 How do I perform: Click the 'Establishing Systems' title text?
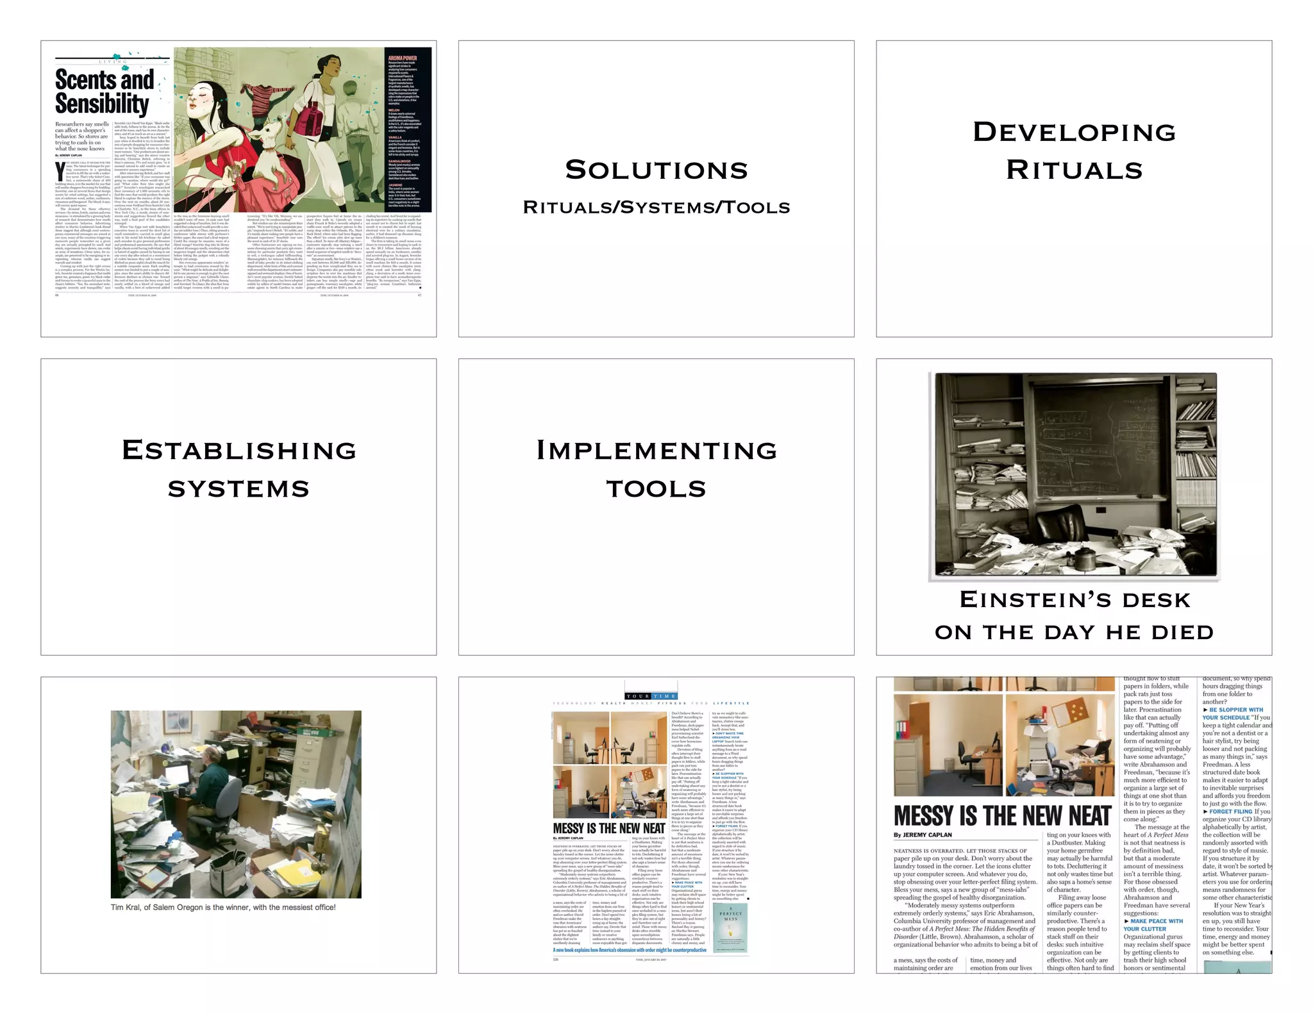[x=239, y=469]
